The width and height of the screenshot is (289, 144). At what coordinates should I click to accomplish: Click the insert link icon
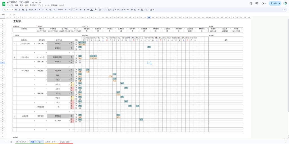point(128,10)
